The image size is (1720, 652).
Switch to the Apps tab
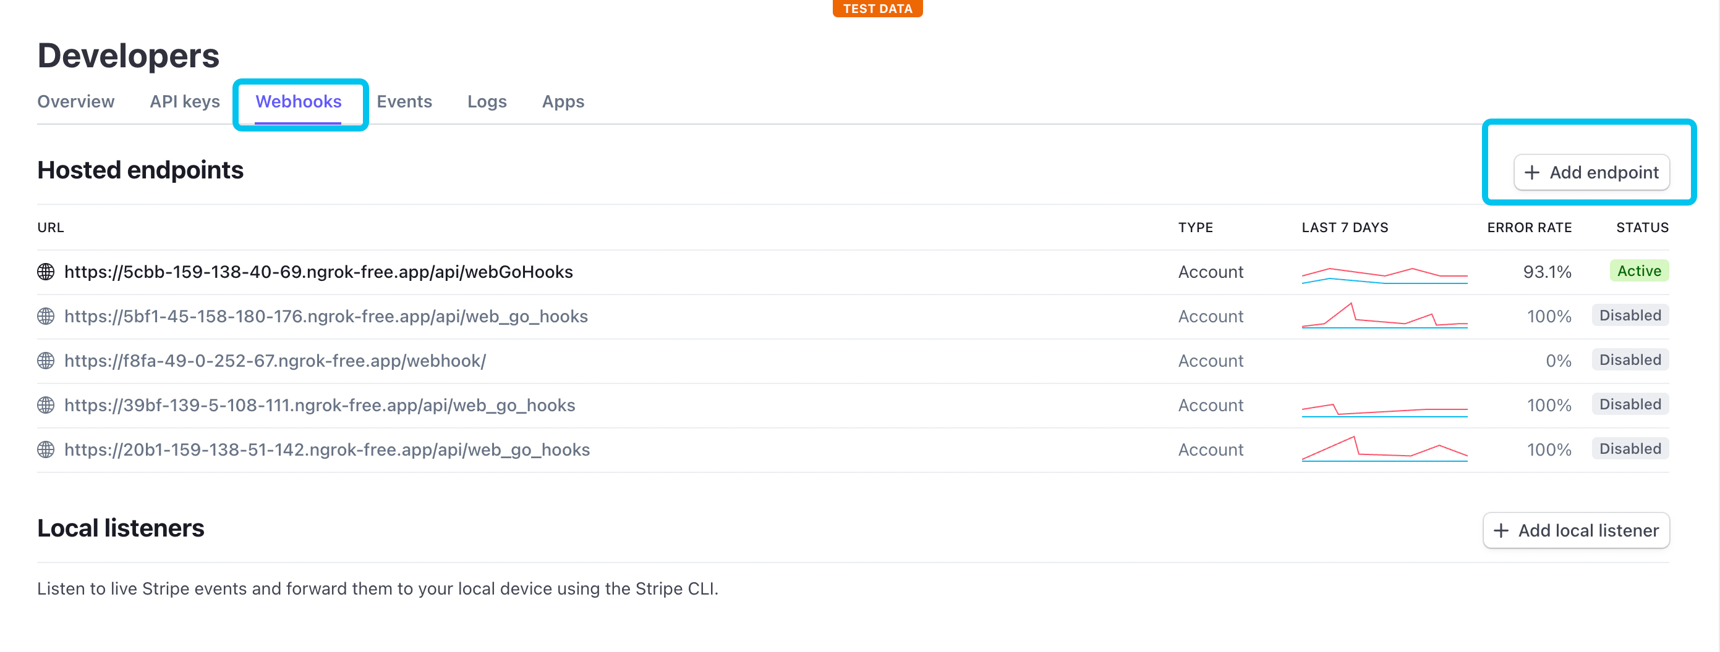(x=563, y=101)
